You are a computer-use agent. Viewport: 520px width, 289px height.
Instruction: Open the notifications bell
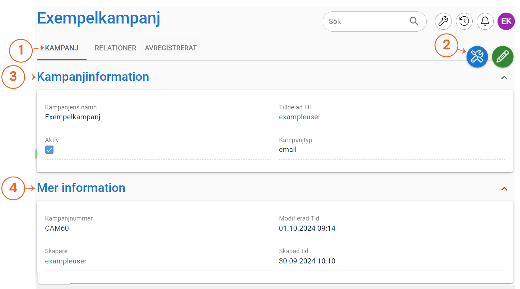[485, 21]
